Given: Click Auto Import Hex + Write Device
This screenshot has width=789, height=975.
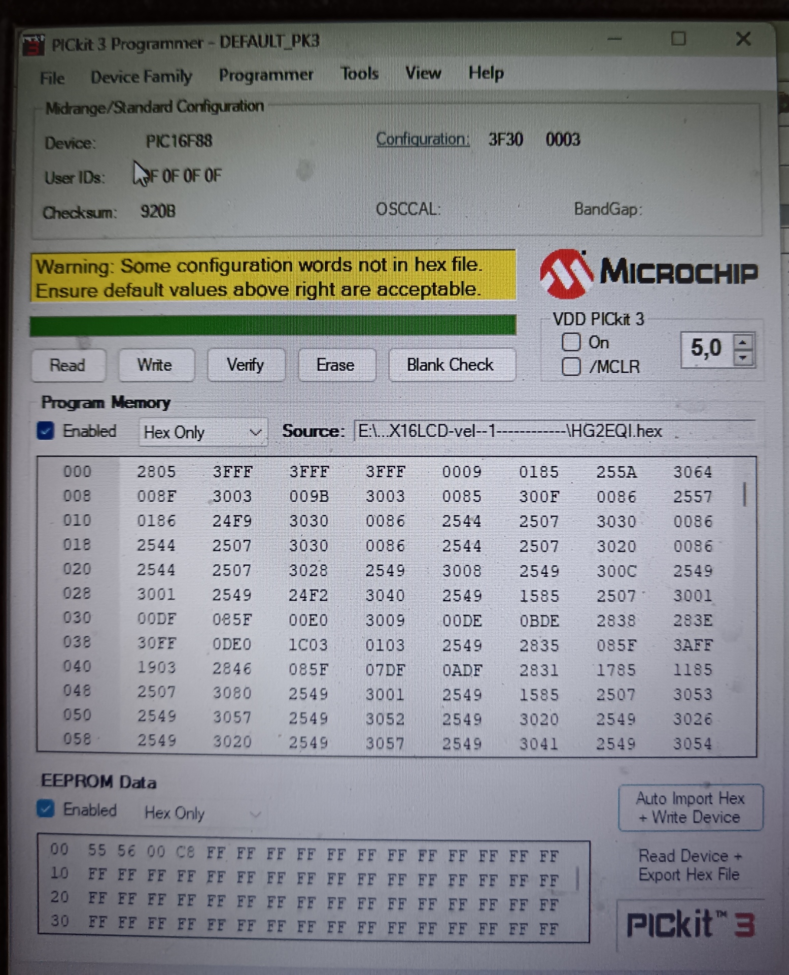Looking at the screenshot, I should (x=691, y=807).
